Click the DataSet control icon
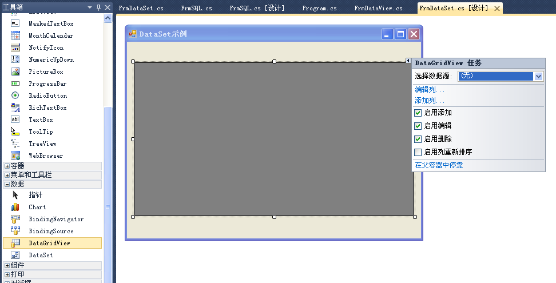 coord(15,255)
